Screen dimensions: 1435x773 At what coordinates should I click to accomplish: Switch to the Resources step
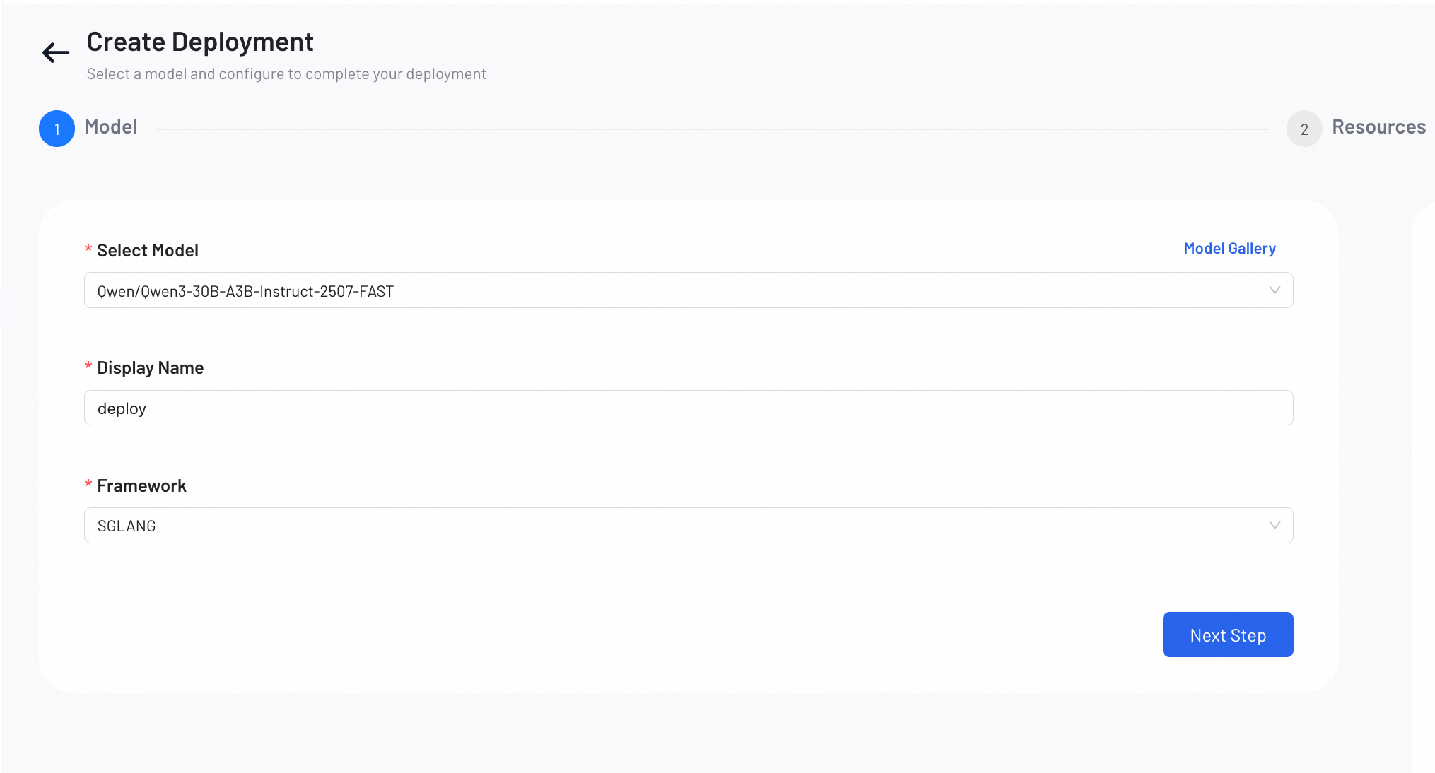pos(1378,127)
